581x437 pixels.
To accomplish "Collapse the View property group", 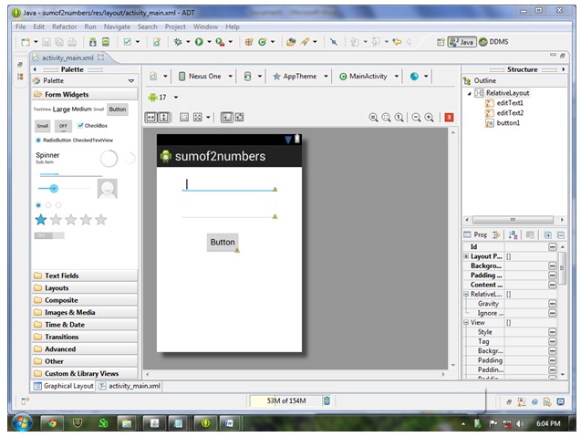I will [x=466, y=322].
